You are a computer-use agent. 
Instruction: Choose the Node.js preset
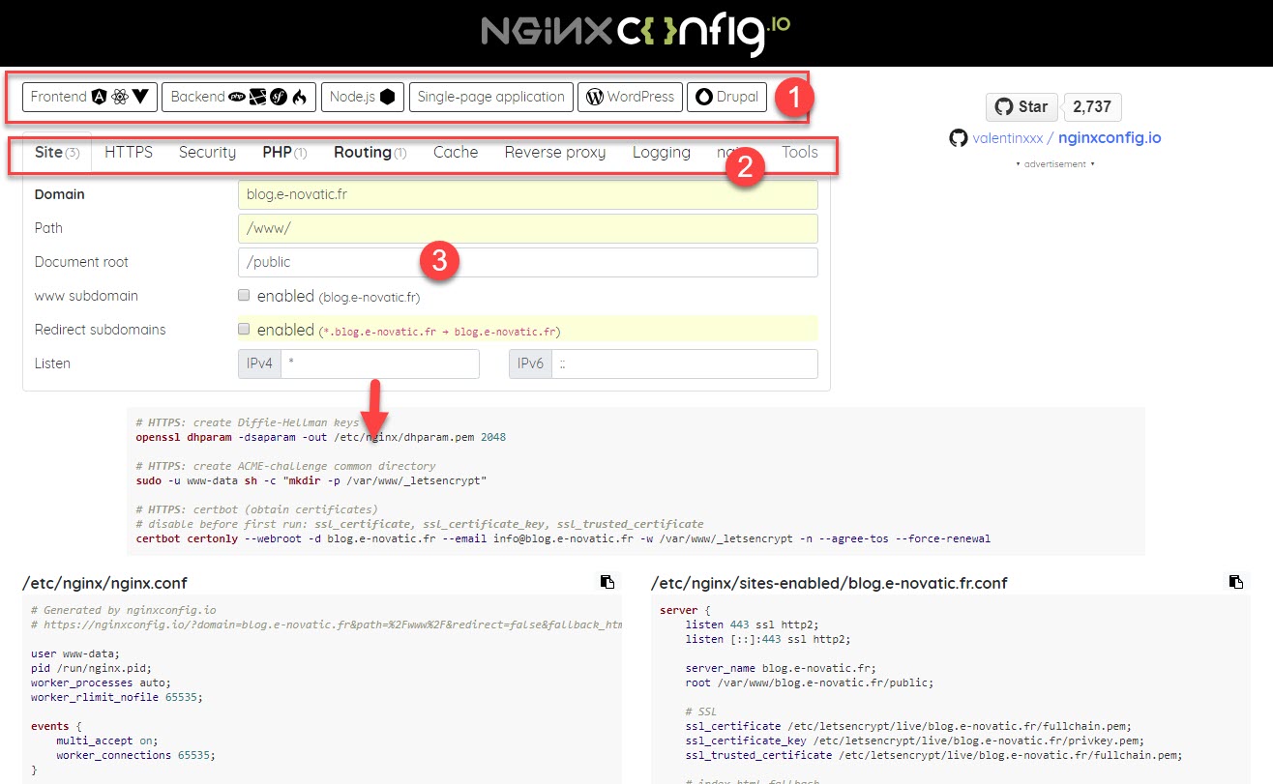[363, 97]
